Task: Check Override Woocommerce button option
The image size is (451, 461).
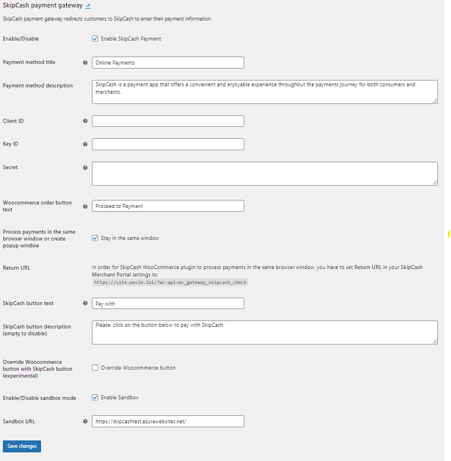Action: pyautogui.click(x=95, y=368)
